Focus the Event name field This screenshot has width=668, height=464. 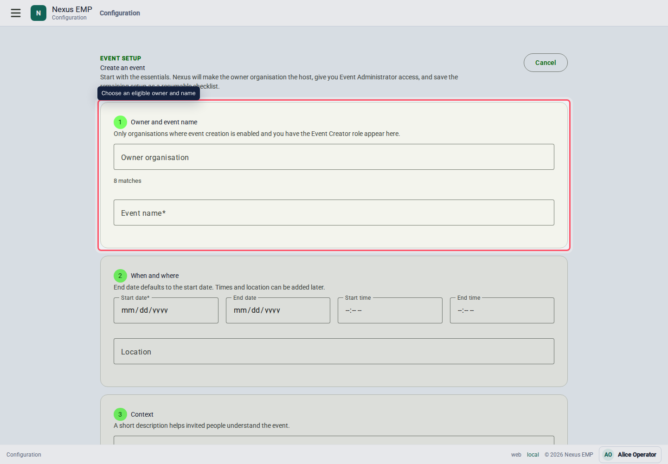[334, 213]
